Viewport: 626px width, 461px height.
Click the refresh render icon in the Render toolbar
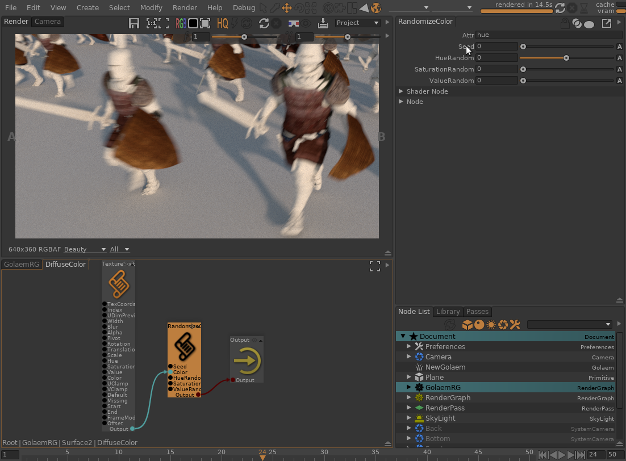(x=264, y=23)
